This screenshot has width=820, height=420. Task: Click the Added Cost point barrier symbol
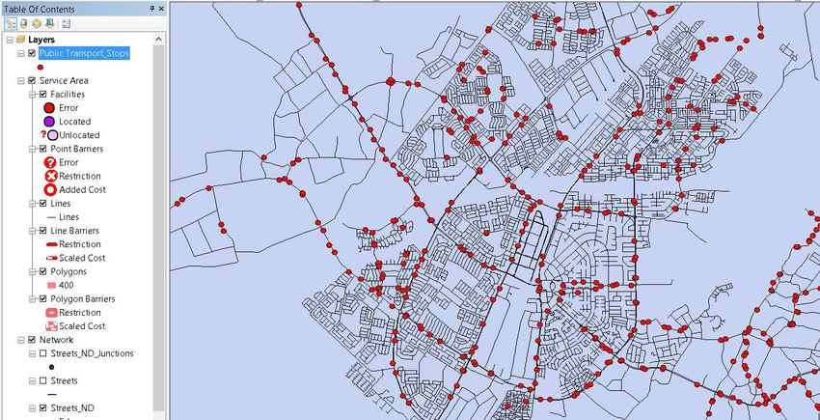[x=49, y=189]
